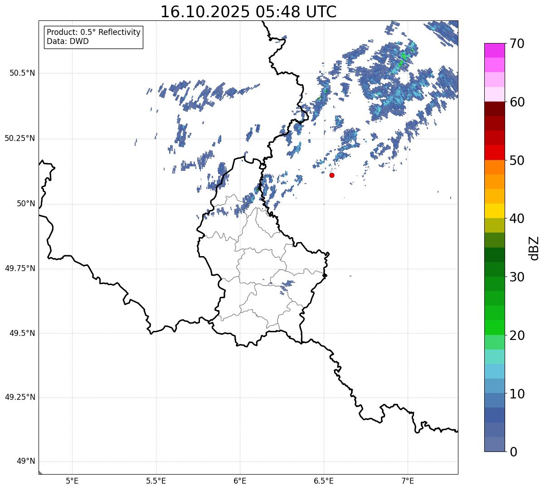Click the Data: DWD label
This screenshot has width=545, height=490.
[68, 41]
